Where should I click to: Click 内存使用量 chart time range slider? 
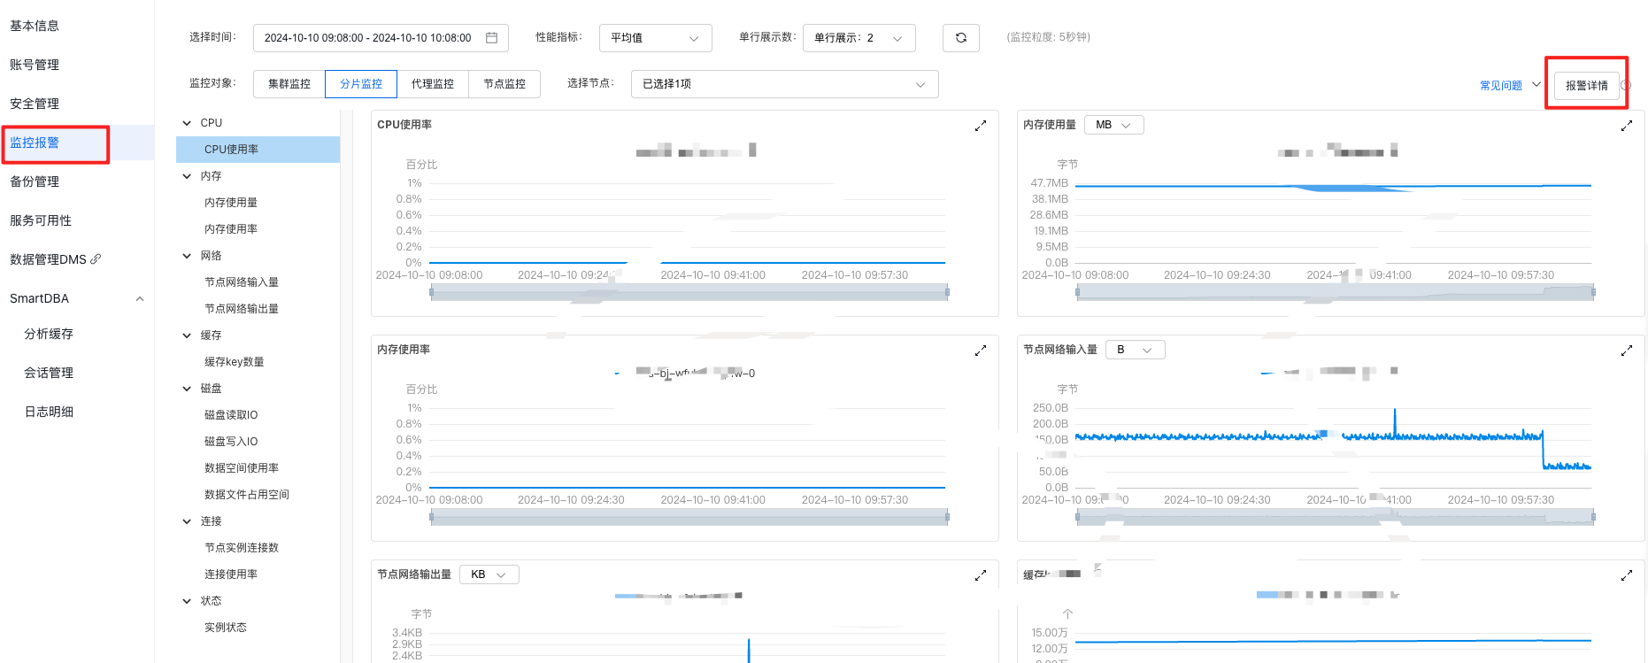tap(1336, 292)
